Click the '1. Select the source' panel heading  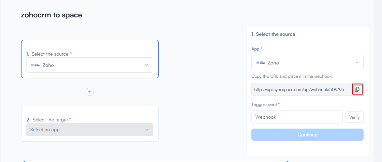(x=273, y=34)
